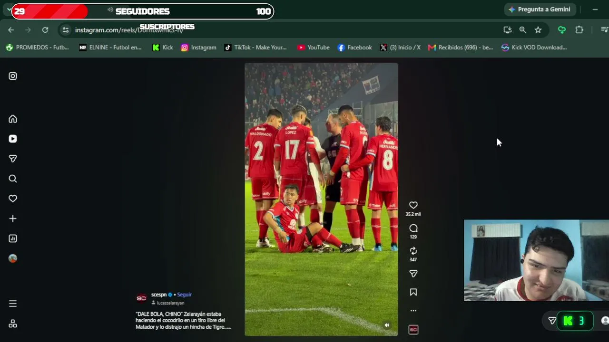Open the reel's three-dot options menu
This screenshot has width=609, height=342.
[413, 311]
